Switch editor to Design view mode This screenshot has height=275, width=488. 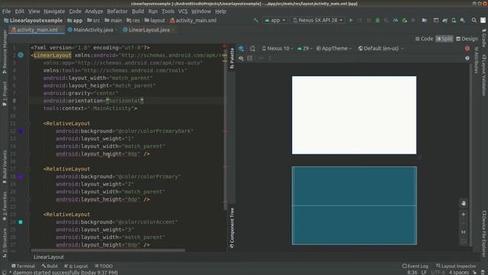click(467, 39)
